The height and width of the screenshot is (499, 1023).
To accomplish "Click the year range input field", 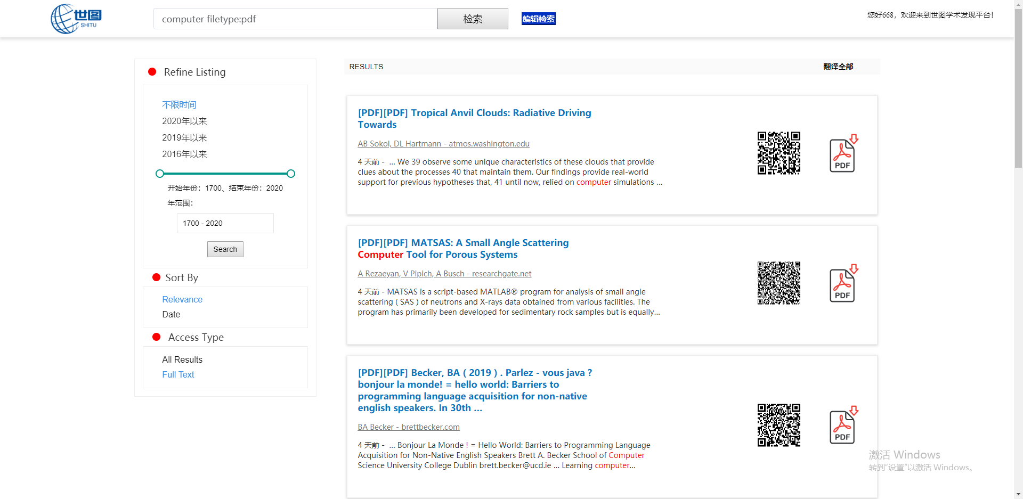I will click(x=225, y=223).
